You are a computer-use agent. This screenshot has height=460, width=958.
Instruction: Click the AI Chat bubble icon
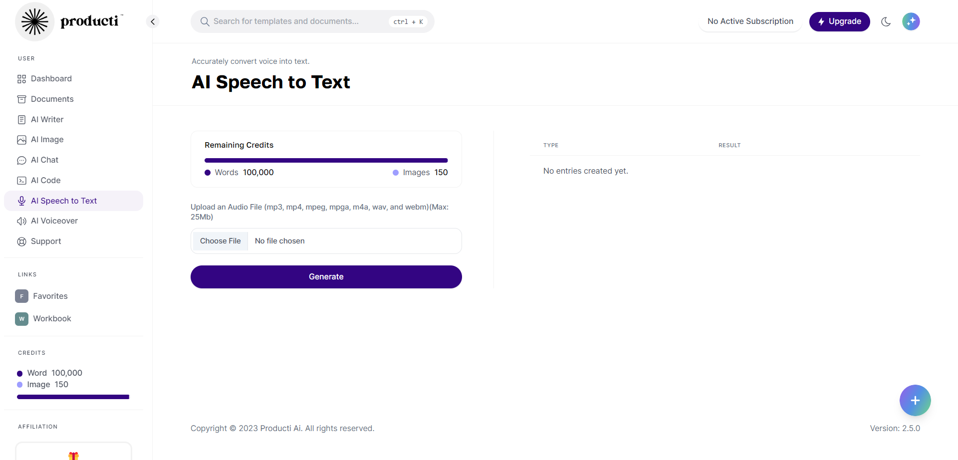click(21, 160)
